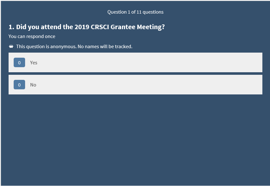270x186 pixels.
Task: Click the "Question 1 of 11 questions" counter
Action: pyautogui.click(x=135, y=12)
